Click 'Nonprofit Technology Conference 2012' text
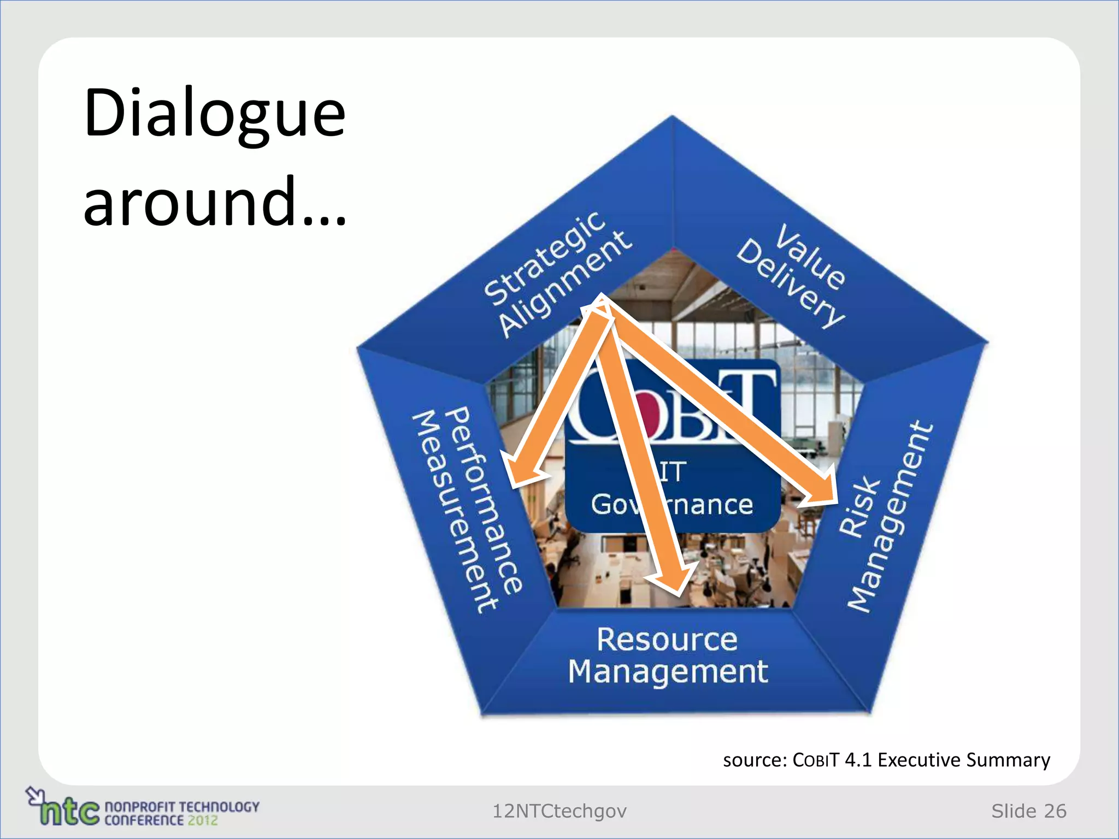Screen dimensions: 1119x839 click(181, 813)
